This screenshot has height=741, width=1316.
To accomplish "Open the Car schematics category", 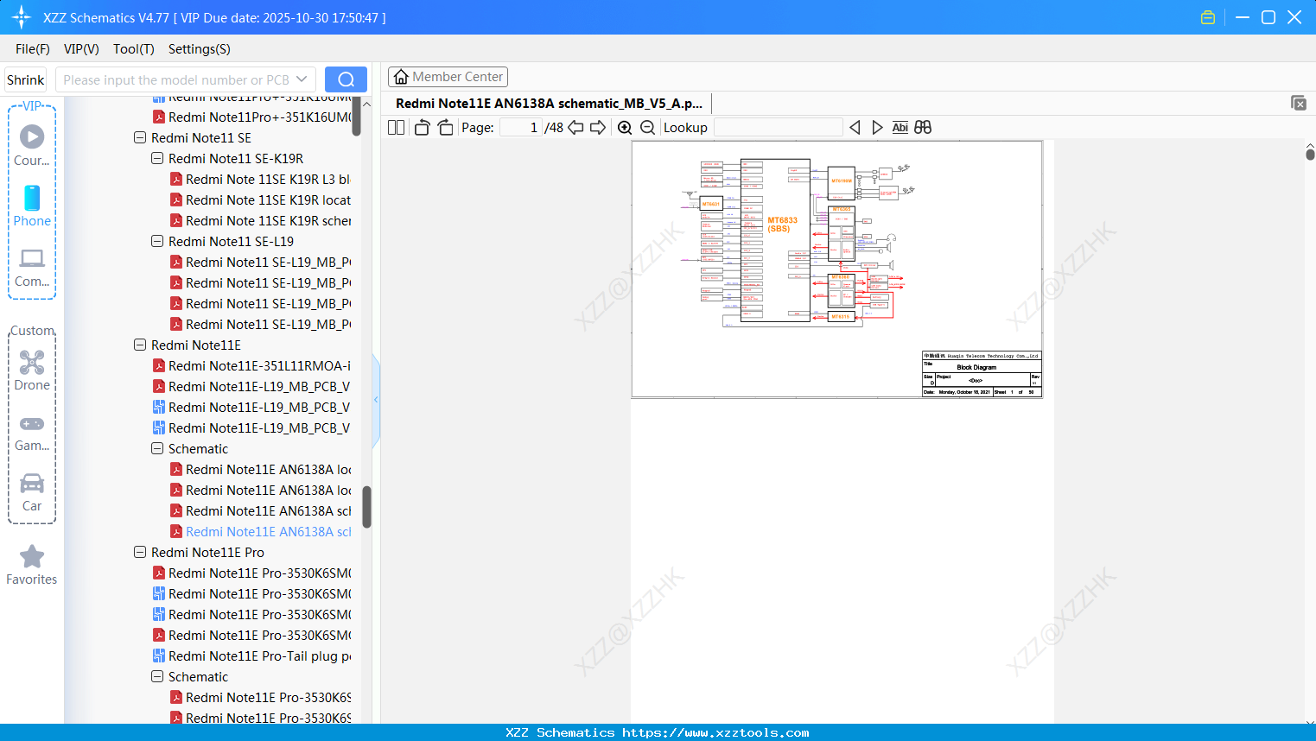I will click(x=32, y=492).
